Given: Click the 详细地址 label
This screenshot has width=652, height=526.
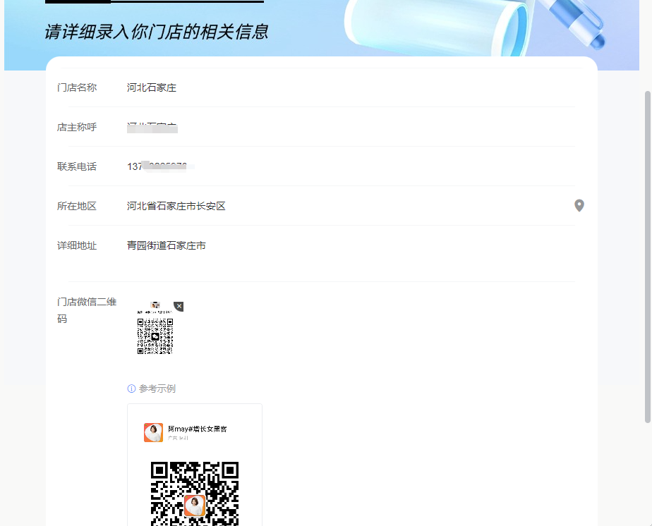Looking at the screenshot, I should click(x=77, y=245).
